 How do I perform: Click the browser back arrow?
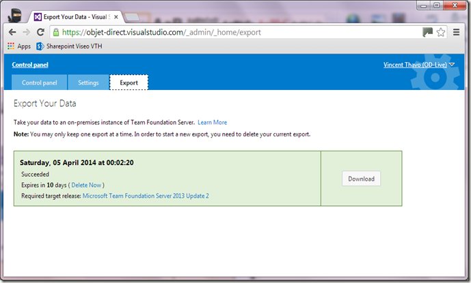[12, 32]
